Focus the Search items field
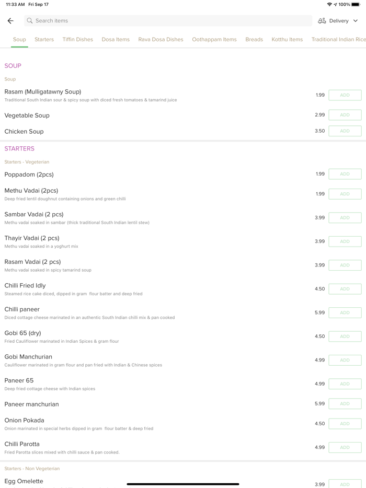 click(x=167, y=21)
